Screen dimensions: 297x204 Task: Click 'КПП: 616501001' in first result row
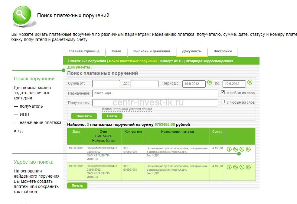pos(130,150)
